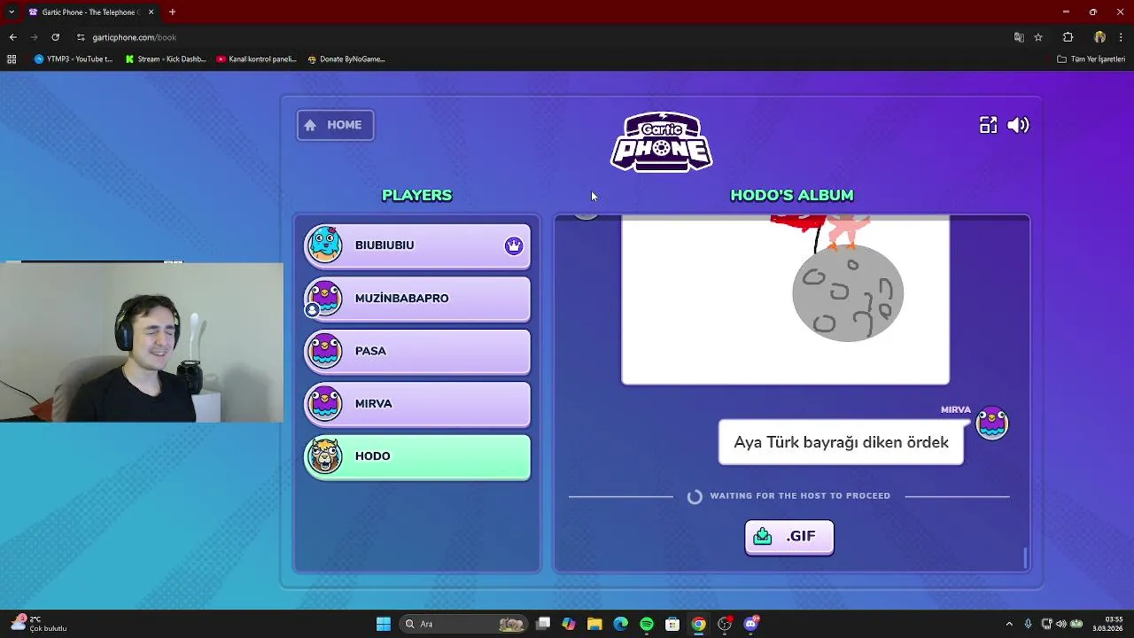Click MUZİNBABAPRO's avatar
The height and width of the screenshot is (638, 1134).
coord(325,298)
